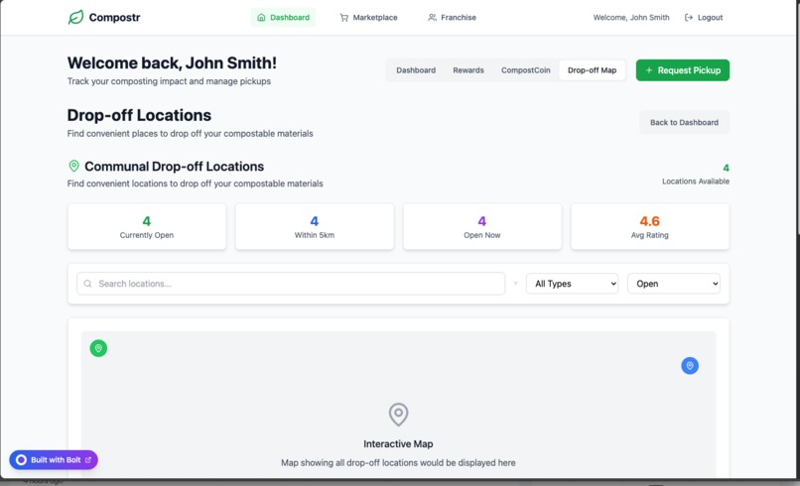
Task: Click external link icon on Bolt badge
Action: [x=88, y=460]
